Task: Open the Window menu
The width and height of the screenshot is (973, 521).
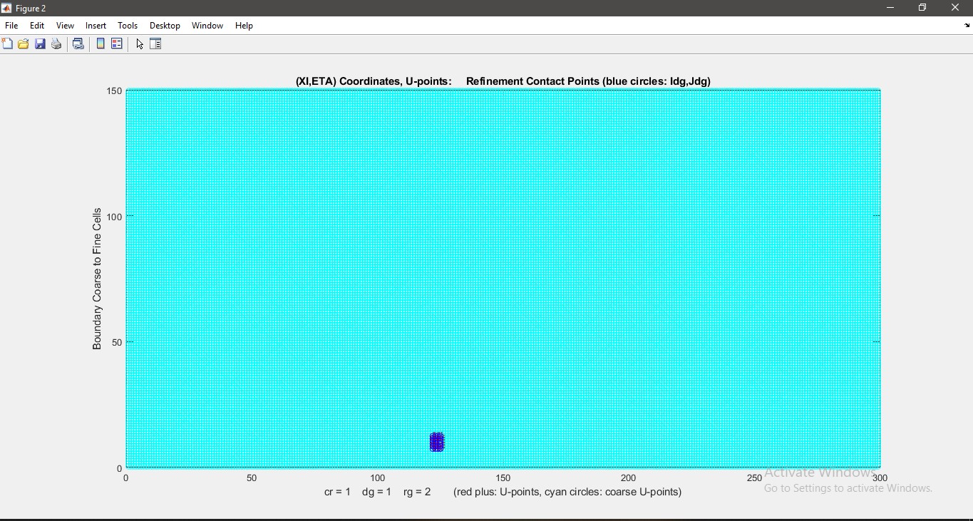Action: 207,26
